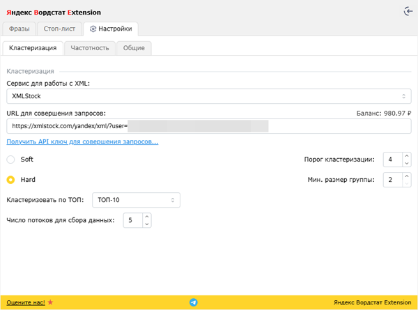The width and height of the screenshot is (418, 310).
Task: Click the back arrow icon at top right
Action: pos(408,11)
